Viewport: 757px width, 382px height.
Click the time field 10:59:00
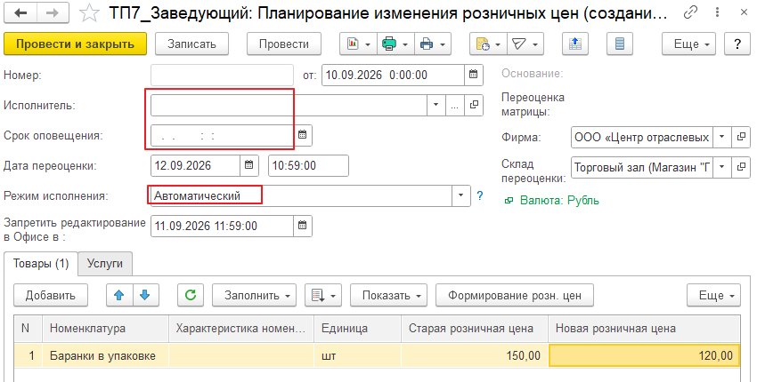[308, 166]
